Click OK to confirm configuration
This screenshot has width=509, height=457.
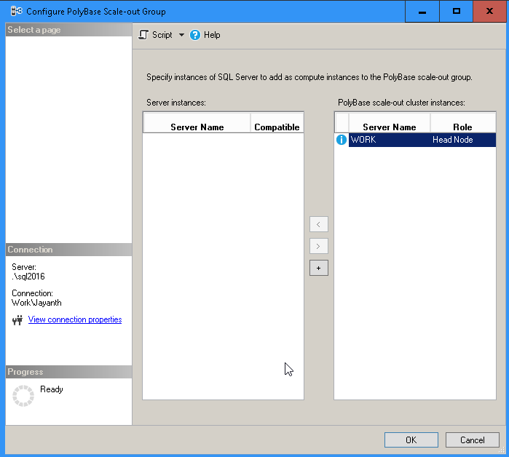411,440
